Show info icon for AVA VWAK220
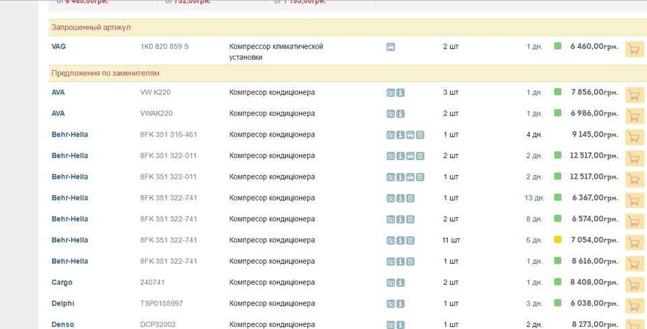This screenshot has width=647, height=329. click(400, 114)
